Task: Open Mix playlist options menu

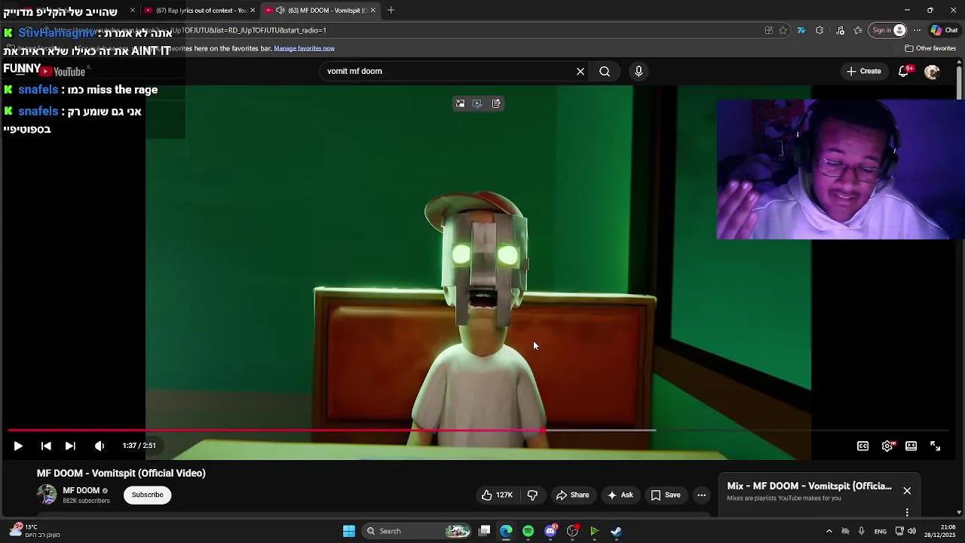Action: point(907,512)
